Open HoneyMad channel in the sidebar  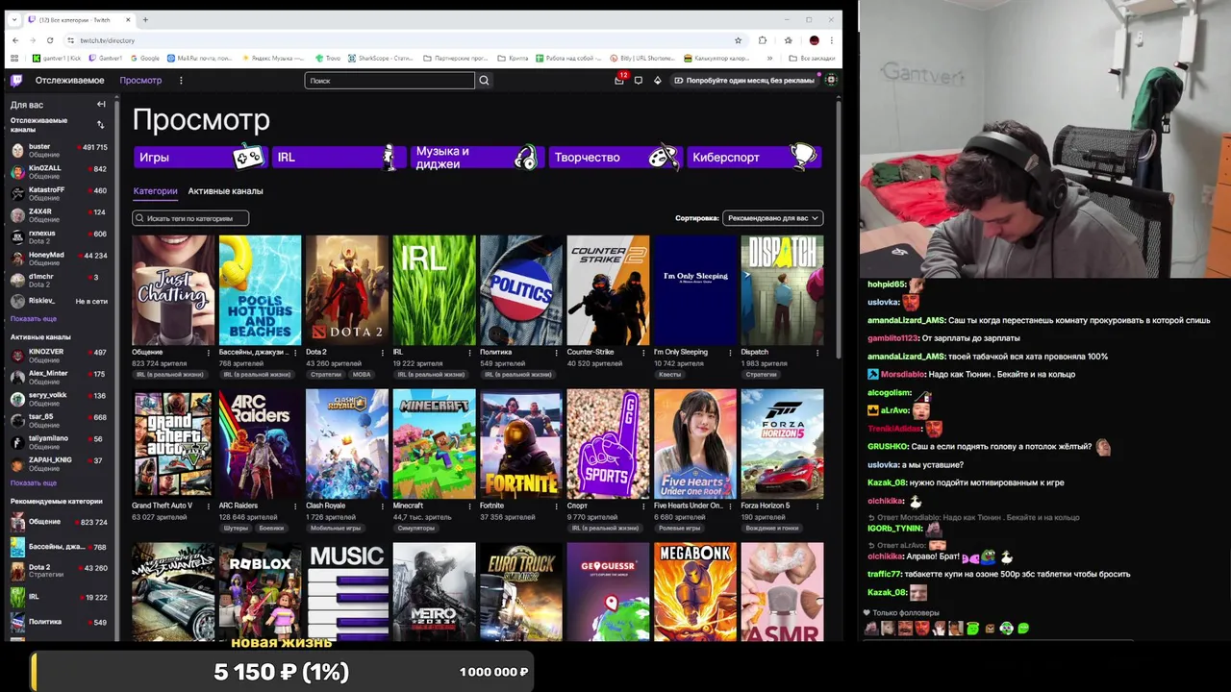59,259
